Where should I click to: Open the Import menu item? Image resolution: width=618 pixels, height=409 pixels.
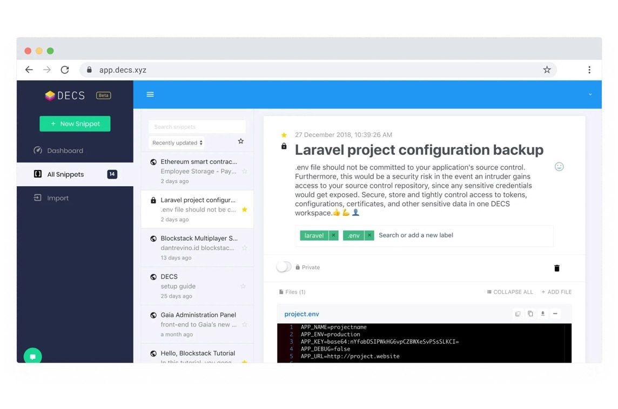coord(51,198)
